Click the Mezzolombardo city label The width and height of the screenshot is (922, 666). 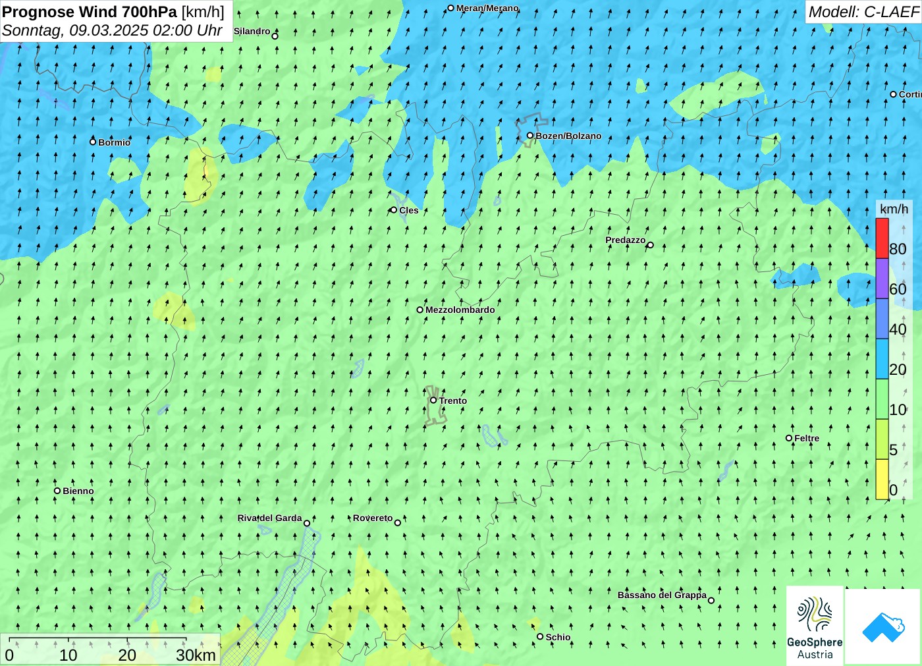460,310
